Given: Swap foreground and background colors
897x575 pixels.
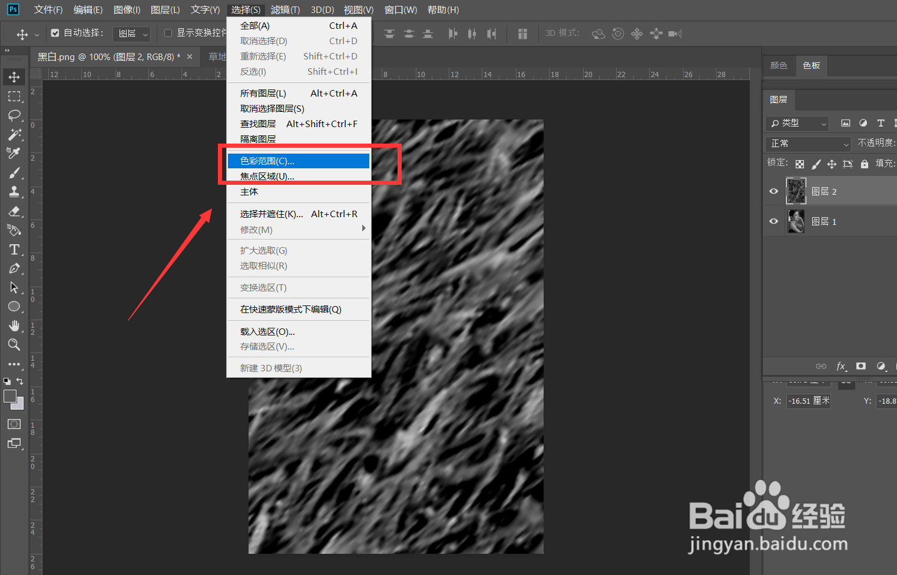Looking at the screenshot, I should click(20, 381).
